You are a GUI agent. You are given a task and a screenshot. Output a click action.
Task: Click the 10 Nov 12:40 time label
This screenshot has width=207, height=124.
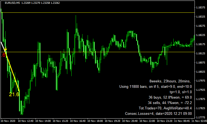(x=26, y=121)
